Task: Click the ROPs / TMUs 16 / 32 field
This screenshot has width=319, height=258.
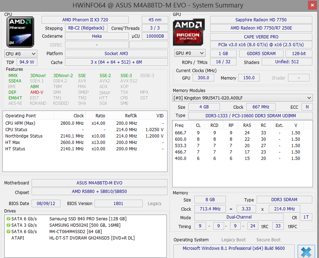Action: pos(223,62)
